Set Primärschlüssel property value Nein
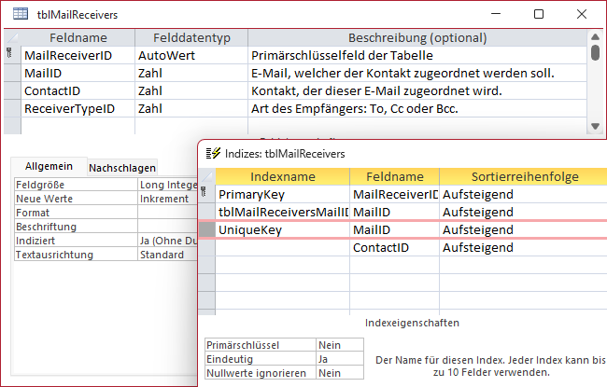607x387 pixels. click(x=340, y=345)
